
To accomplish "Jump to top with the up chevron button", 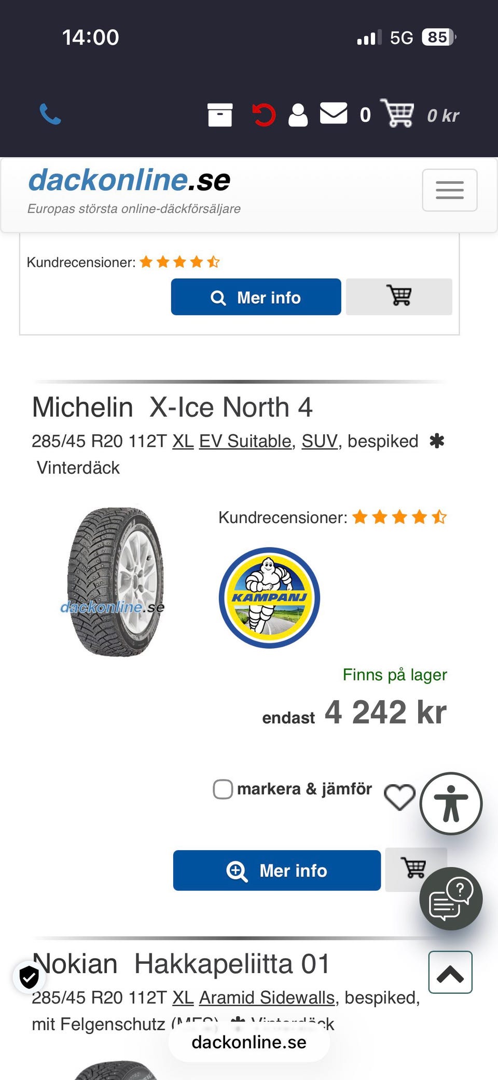I will [x=450, y=972].
